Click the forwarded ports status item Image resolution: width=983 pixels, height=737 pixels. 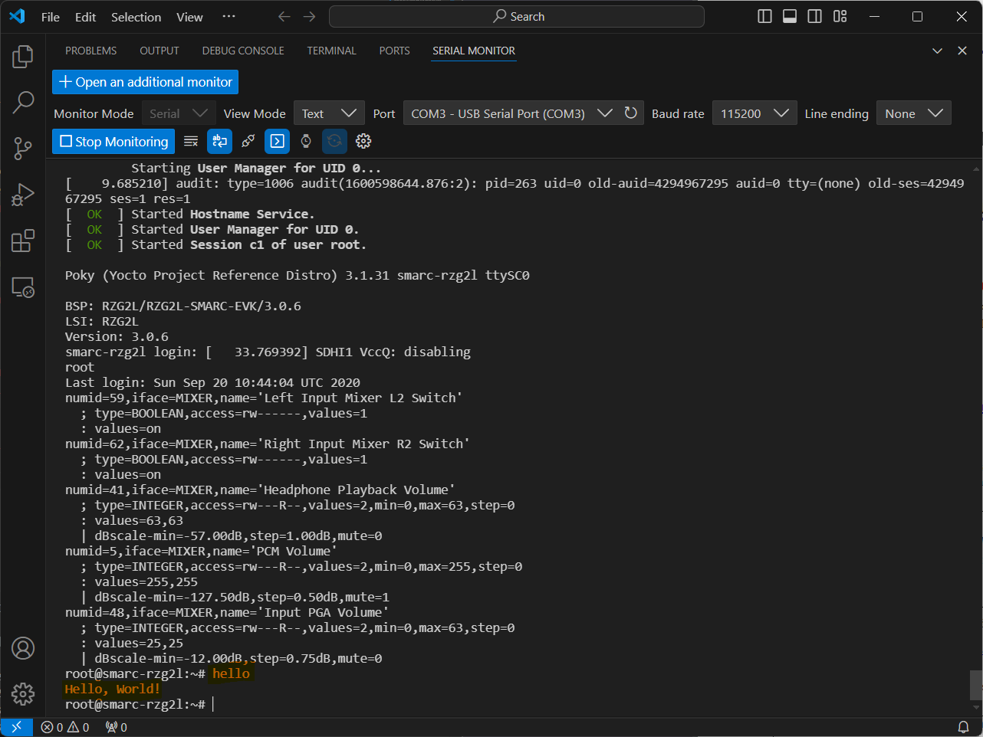(x=117, y=727)
